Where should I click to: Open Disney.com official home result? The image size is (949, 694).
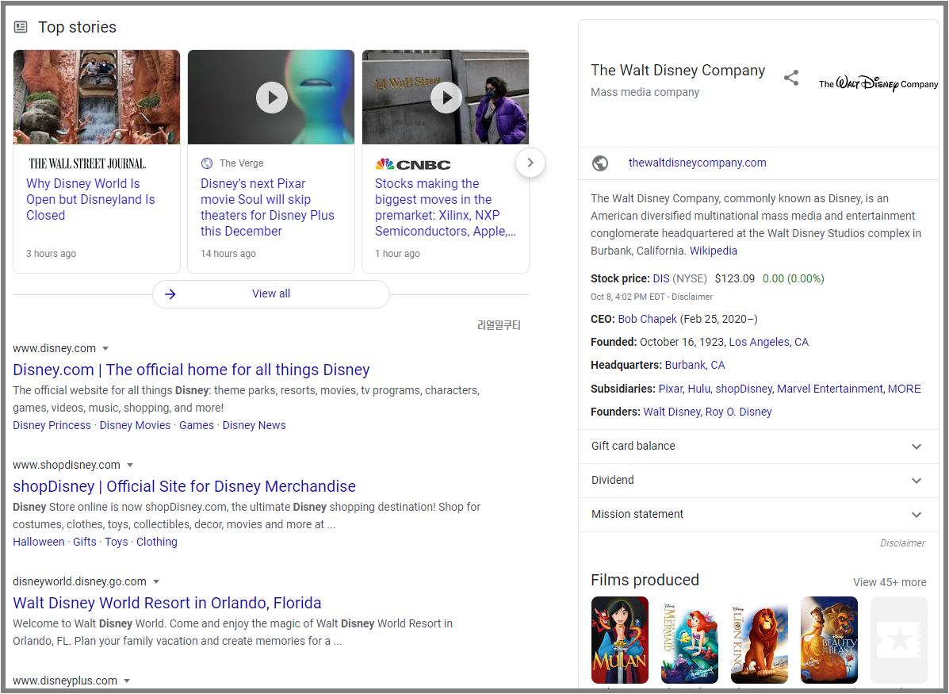click(x=191, y=370)
